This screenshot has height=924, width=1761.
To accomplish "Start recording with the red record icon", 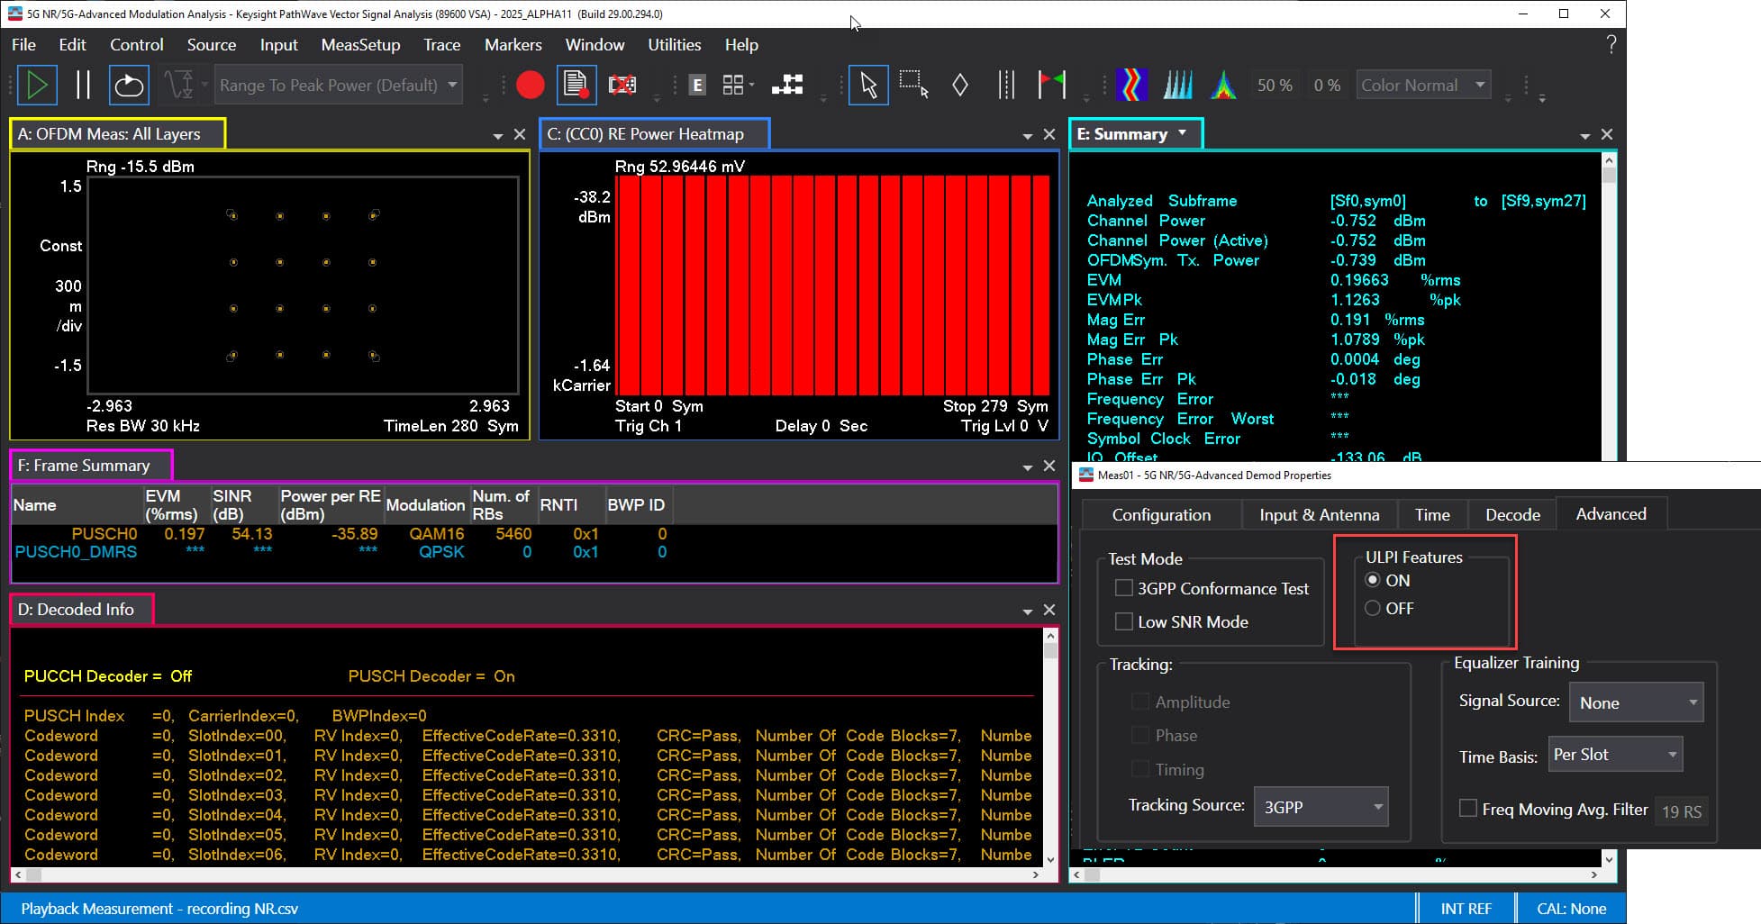I will [531, 84].
